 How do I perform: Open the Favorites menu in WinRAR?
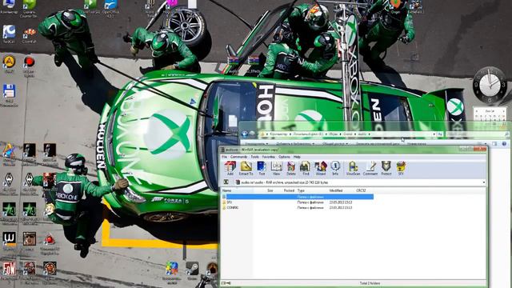point(269,157)
